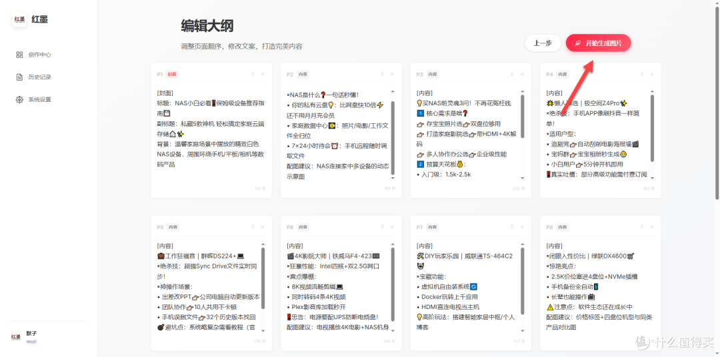Click scroll-down arrow in card P2 text area

pyautogui.click(x=393, y=178)
